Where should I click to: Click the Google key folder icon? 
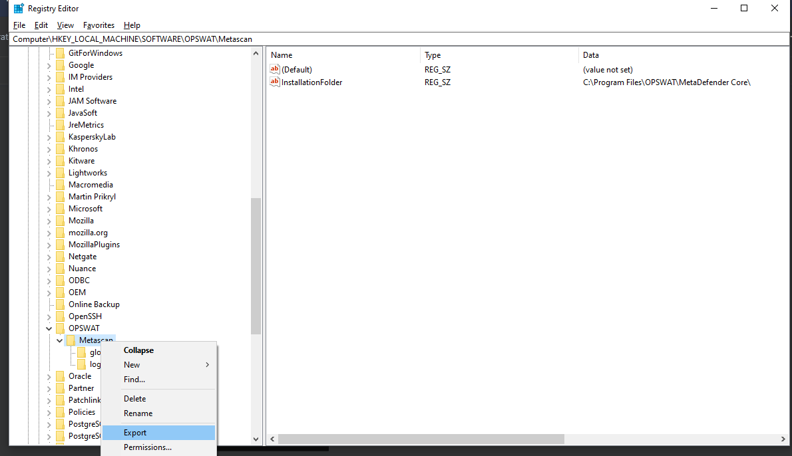[x=60, y=65]
